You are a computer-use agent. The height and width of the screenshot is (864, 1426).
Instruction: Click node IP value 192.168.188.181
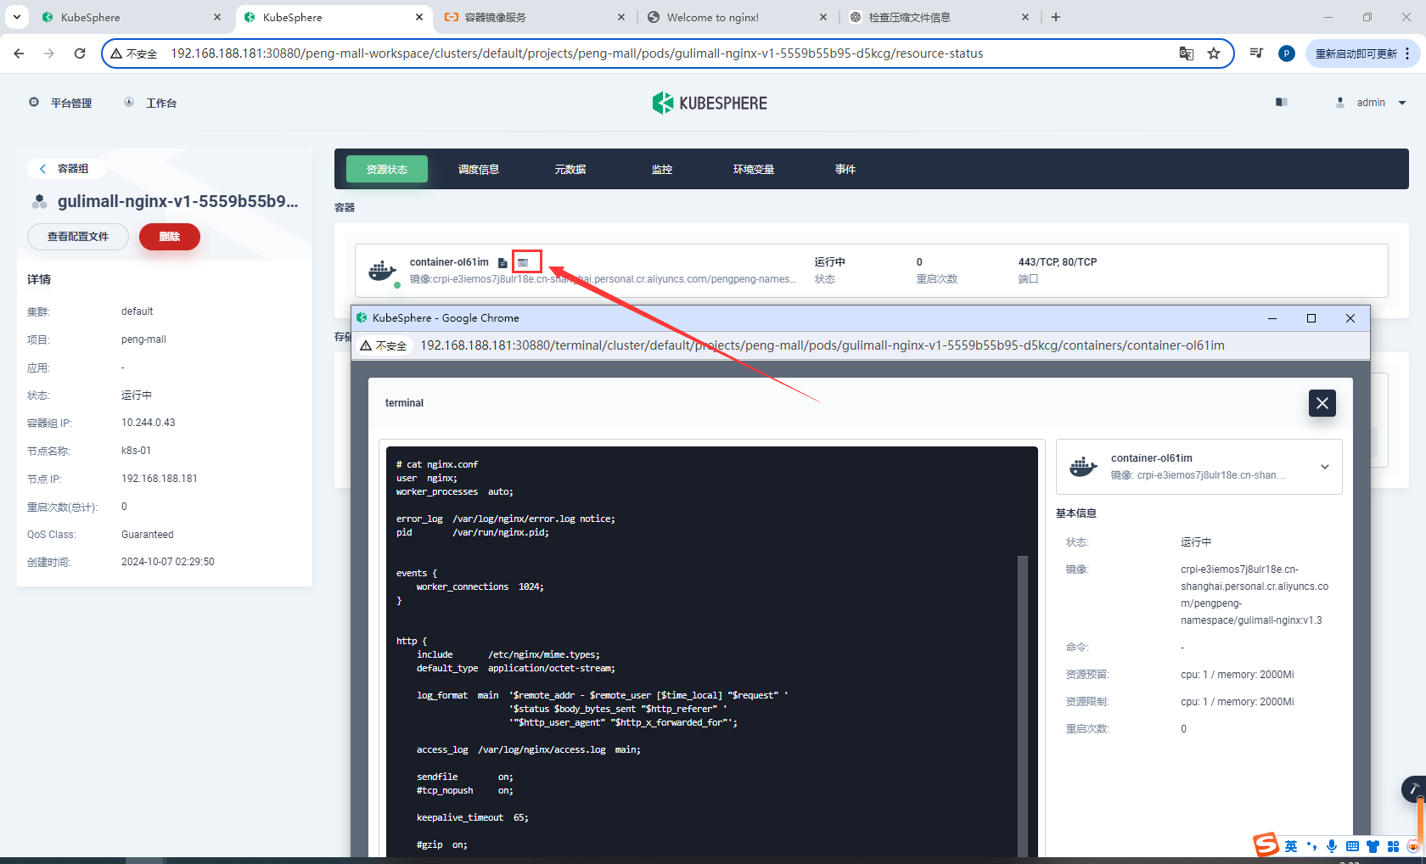point(160,479)
